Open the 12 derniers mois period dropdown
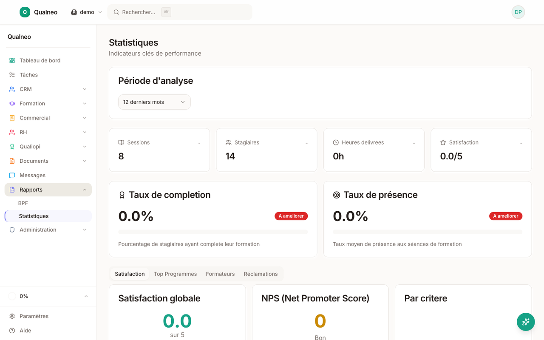The width and height of the screenshot is (544, 340). [154, 102]
